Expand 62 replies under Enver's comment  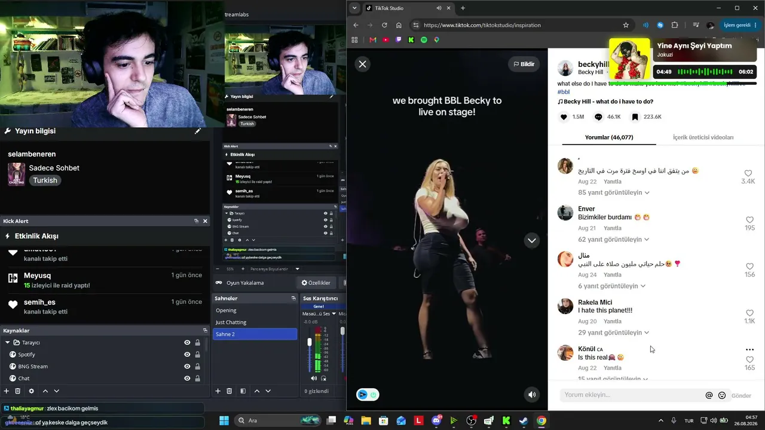tap(613, 239)
